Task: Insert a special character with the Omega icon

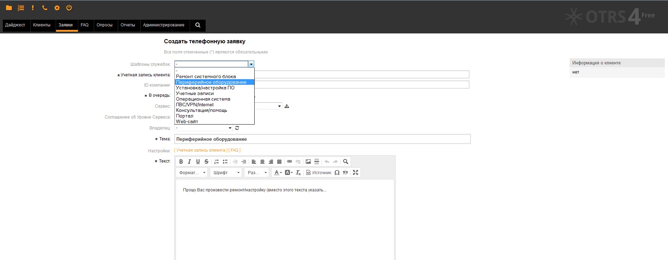Action: pyautogui.click(x=337, y=172)
